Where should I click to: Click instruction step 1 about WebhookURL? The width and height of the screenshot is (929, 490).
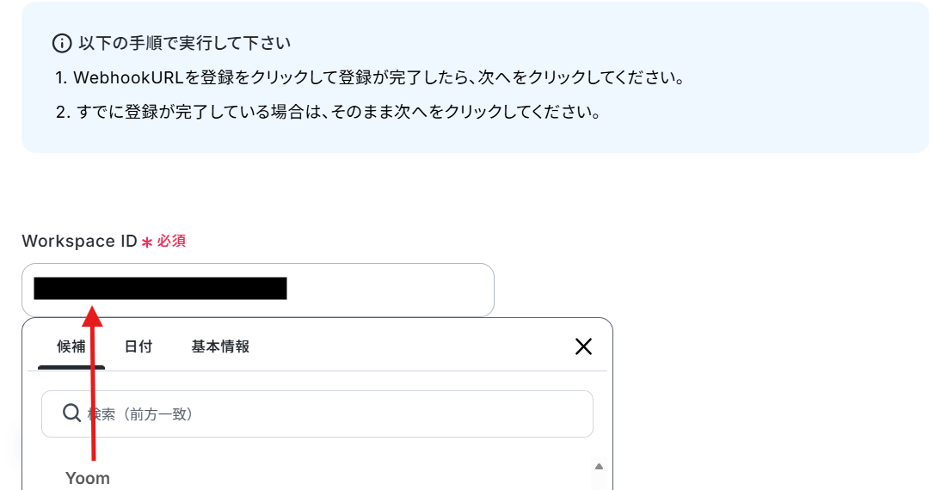click(370, 77)
